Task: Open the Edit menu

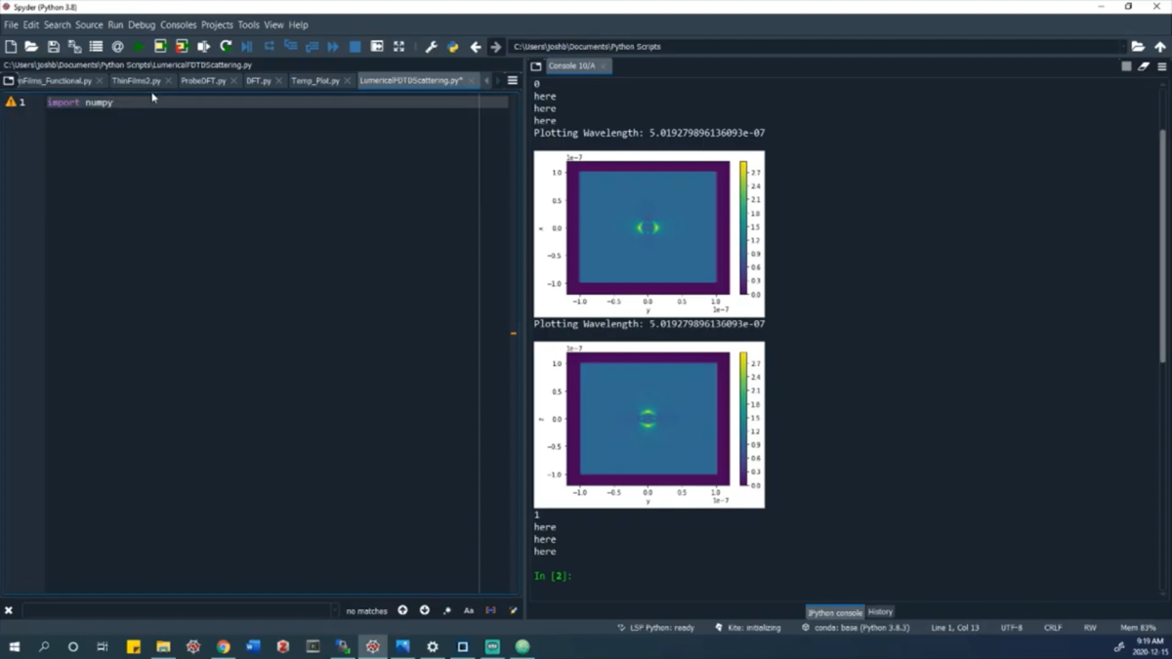Action: click(x=31, y=24)
